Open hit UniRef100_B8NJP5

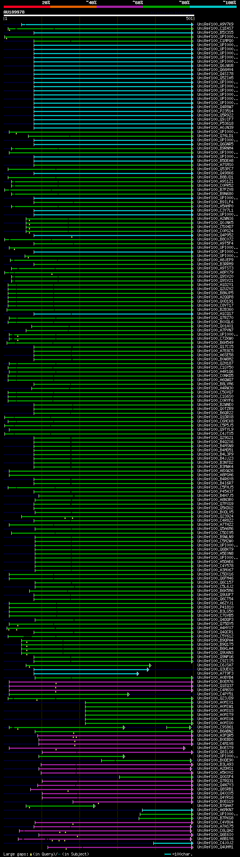[215, 293]
